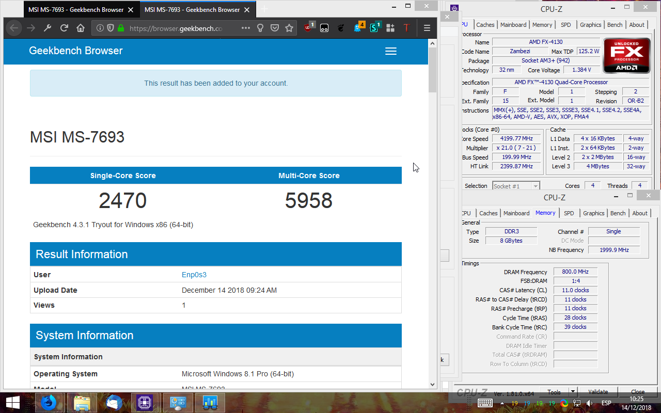Switch to Graphics tab in lower CPU-Z
This screenshot has width=661, height=413.
pos(593,213)
